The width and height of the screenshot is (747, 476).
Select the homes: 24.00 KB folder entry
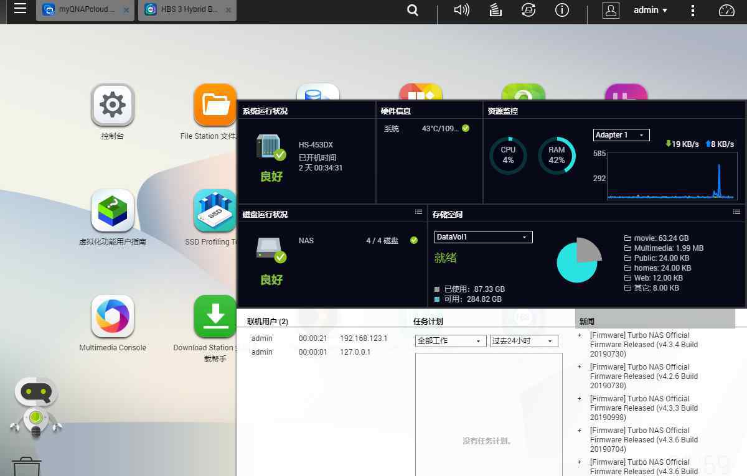[657, 268]
